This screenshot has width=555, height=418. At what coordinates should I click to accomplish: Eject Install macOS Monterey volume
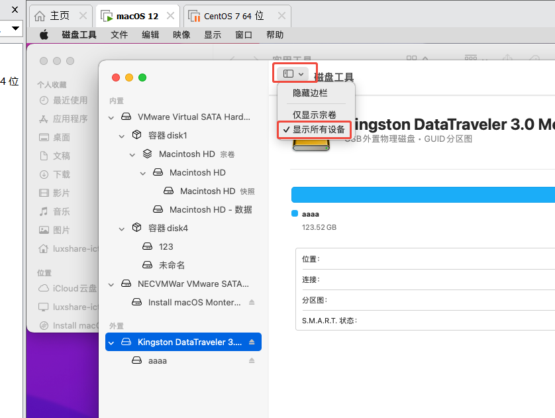click(252, 303)
